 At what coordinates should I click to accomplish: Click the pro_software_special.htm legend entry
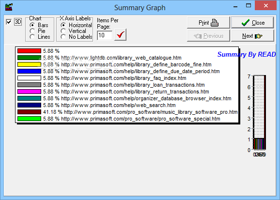(132, 119)
